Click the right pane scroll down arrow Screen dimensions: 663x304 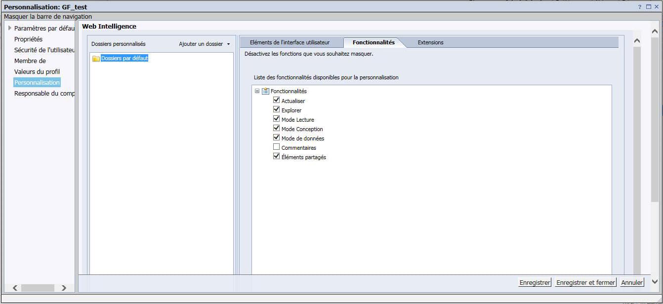pos(655,281)
